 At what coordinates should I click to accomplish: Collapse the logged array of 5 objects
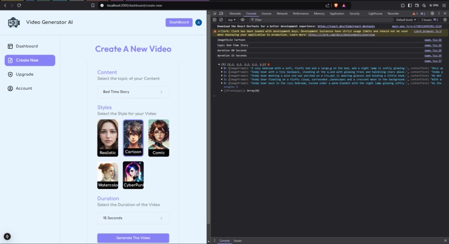tap(219, 65)
